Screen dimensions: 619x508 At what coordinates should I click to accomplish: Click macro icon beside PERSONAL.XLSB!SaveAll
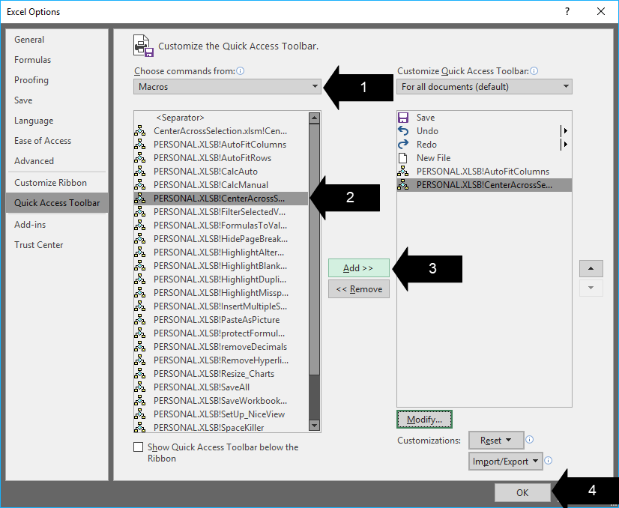click(139, 387)
